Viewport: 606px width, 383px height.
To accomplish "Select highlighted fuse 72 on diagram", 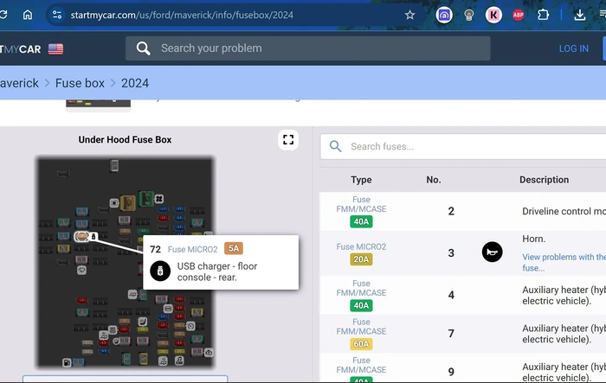I will point(81,237).
